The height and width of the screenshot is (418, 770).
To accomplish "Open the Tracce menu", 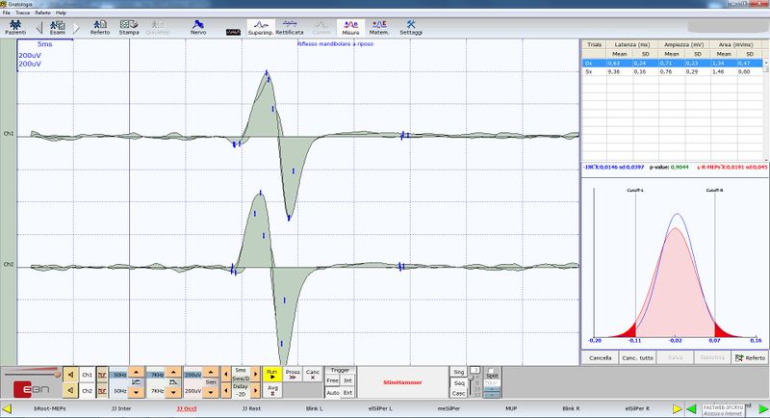I will 25,13.
